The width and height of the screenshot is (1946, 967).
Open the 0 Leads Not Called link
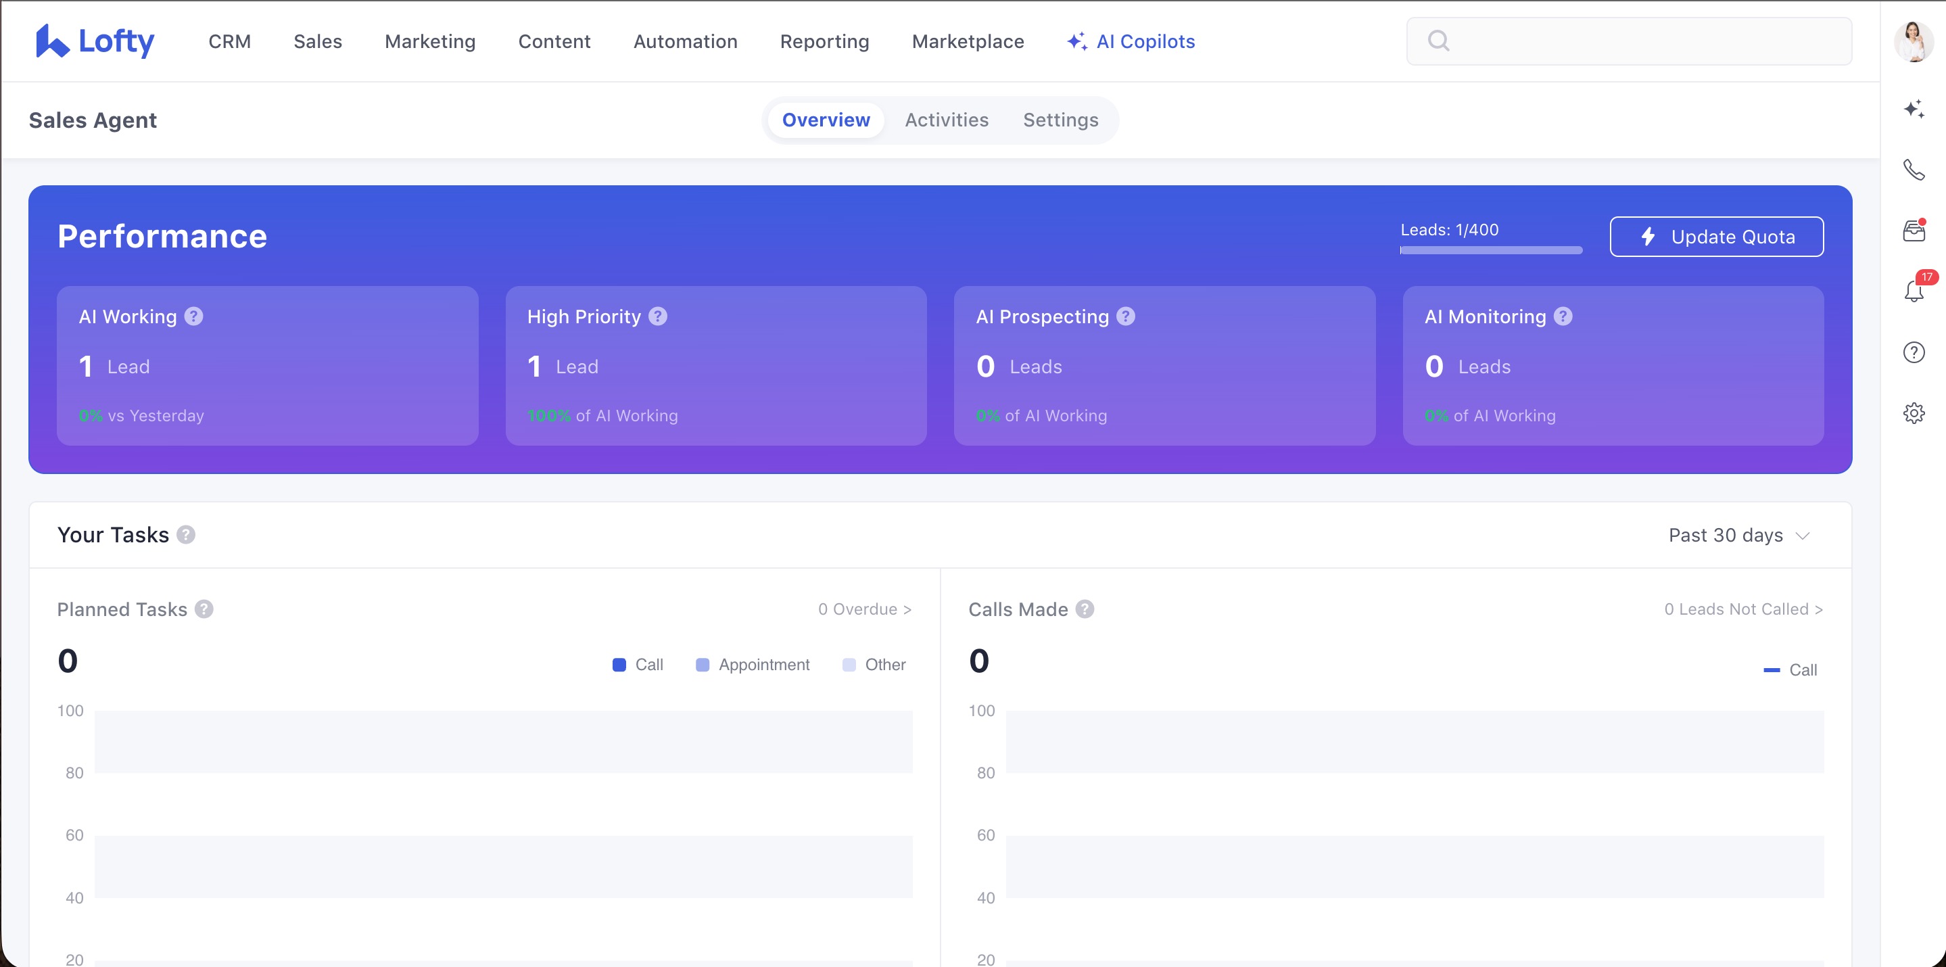click(x=1742, y=609)
